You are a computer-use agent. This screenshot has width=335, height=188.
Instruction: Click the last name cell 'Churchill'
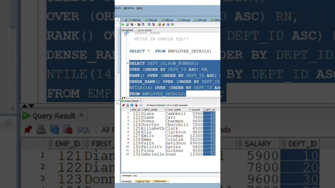pos(177,125)
